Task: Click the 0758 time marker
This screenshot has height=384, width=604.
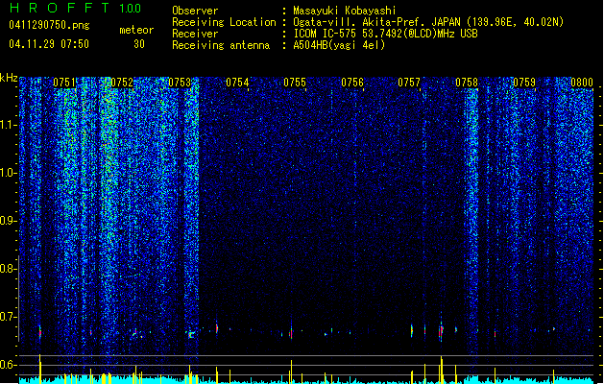Action: click(x=467, y=83)
